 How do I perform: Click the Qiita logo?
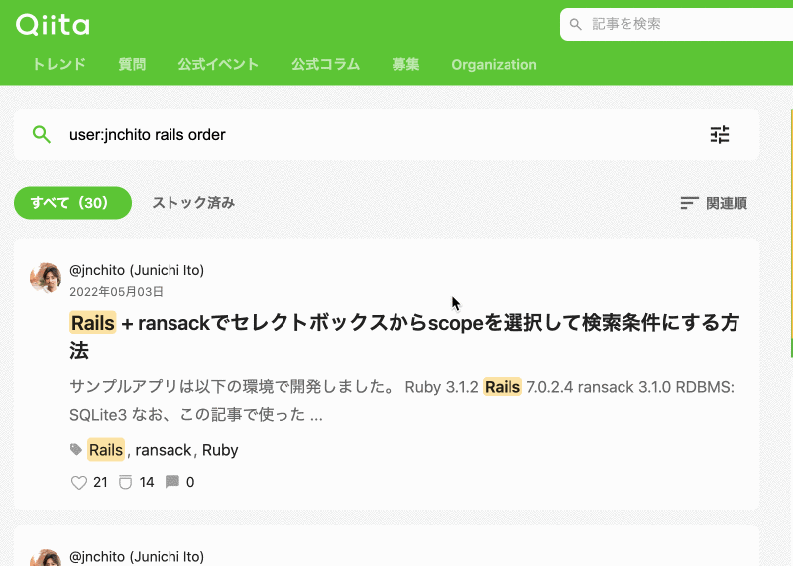pos(53,24)
